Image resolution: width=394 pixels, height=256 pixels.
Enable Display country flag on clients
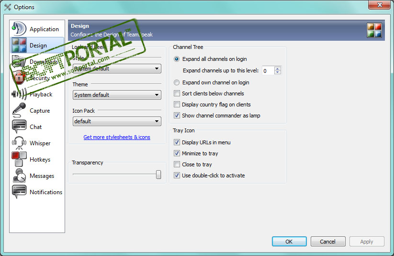[177, 105]
